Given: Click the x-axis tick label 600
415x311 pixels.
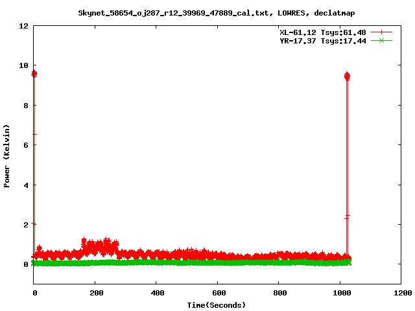Looking at the screenshot, I should 219,293.
